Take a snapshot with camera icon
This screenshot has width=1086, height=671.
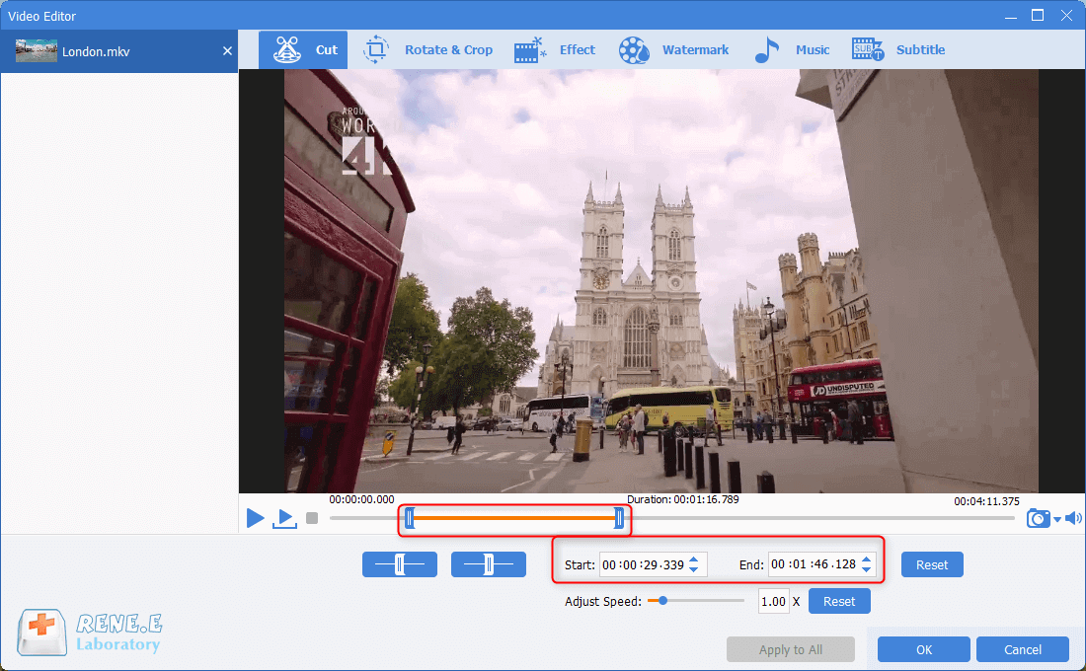(1038, 518)
